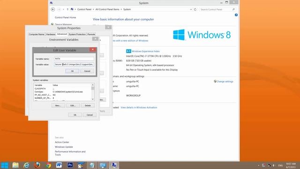Click OK in Edit User Variable dialog
Screen dimensions: 300x169
(x=72, y=71)
